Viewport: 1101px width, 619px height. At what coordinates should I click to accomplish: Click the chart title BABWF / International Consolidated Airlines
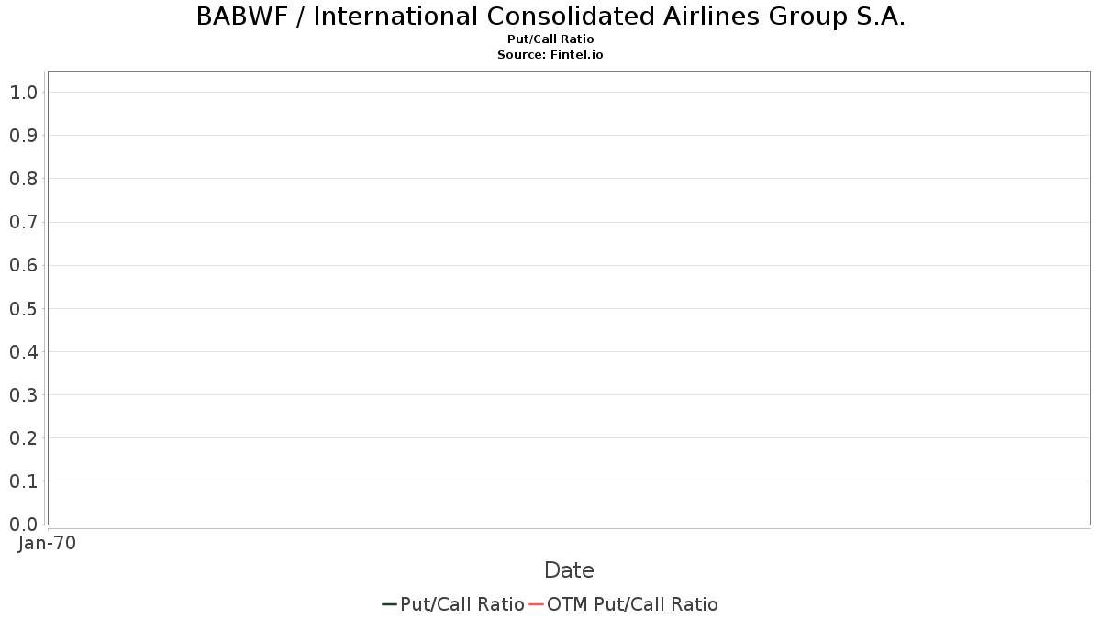pos(550,17)
